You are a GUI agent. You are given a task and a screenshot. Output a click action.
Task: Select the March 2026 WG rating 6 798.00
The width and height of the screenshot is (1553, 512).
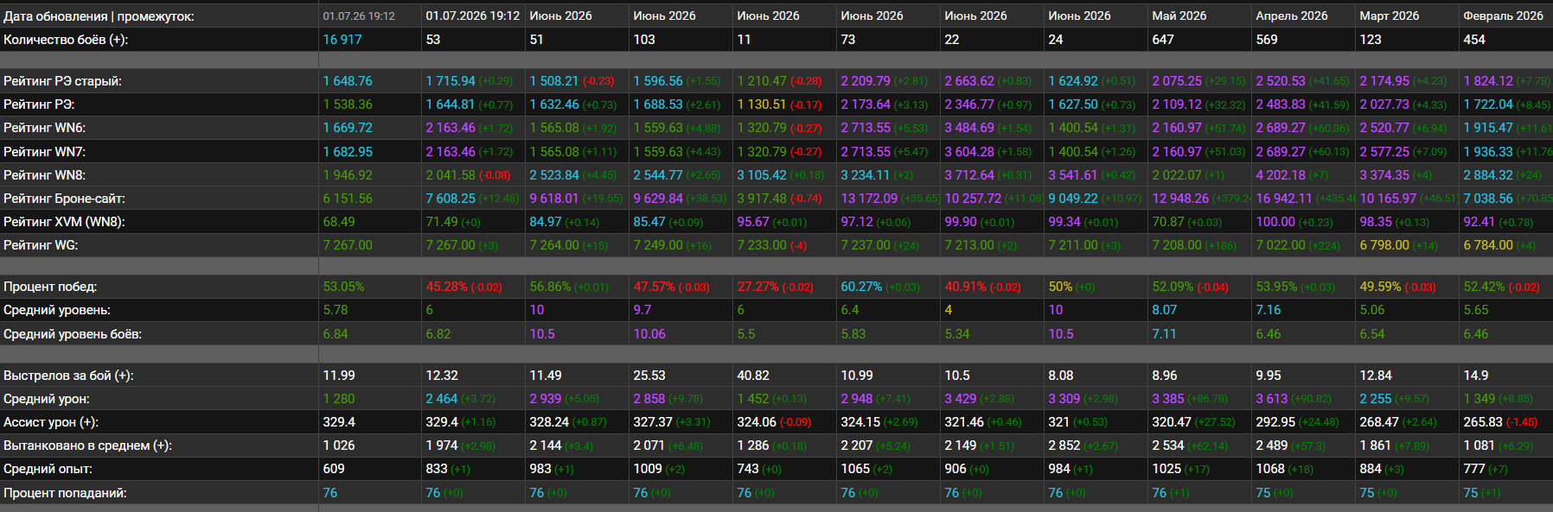tap(1384, 244)
